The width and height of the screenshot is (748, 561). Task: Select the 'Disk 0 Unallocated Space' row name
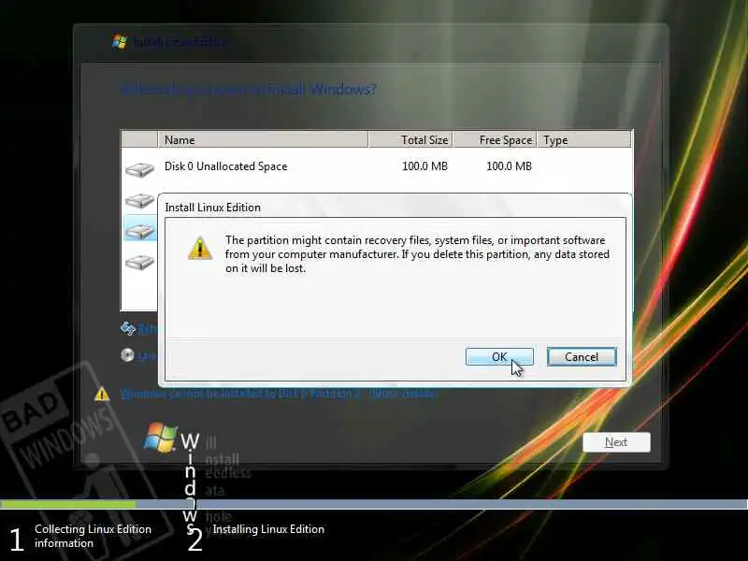click(225, 166)
